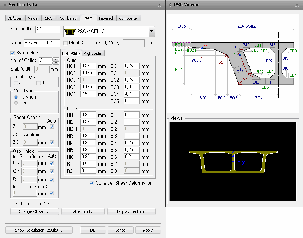Click the BO4 outer dimension field
Screen dimensions: 303x238
pos(132,94)
